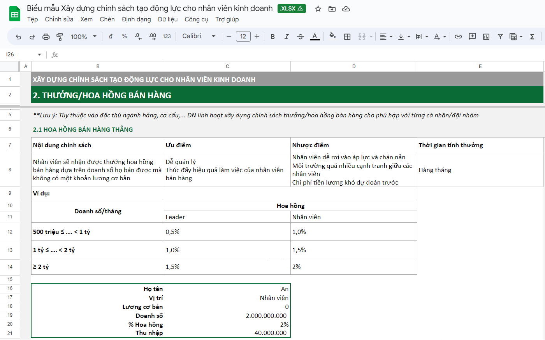
Task: Open the Xem menu
Action: [86, 19]
